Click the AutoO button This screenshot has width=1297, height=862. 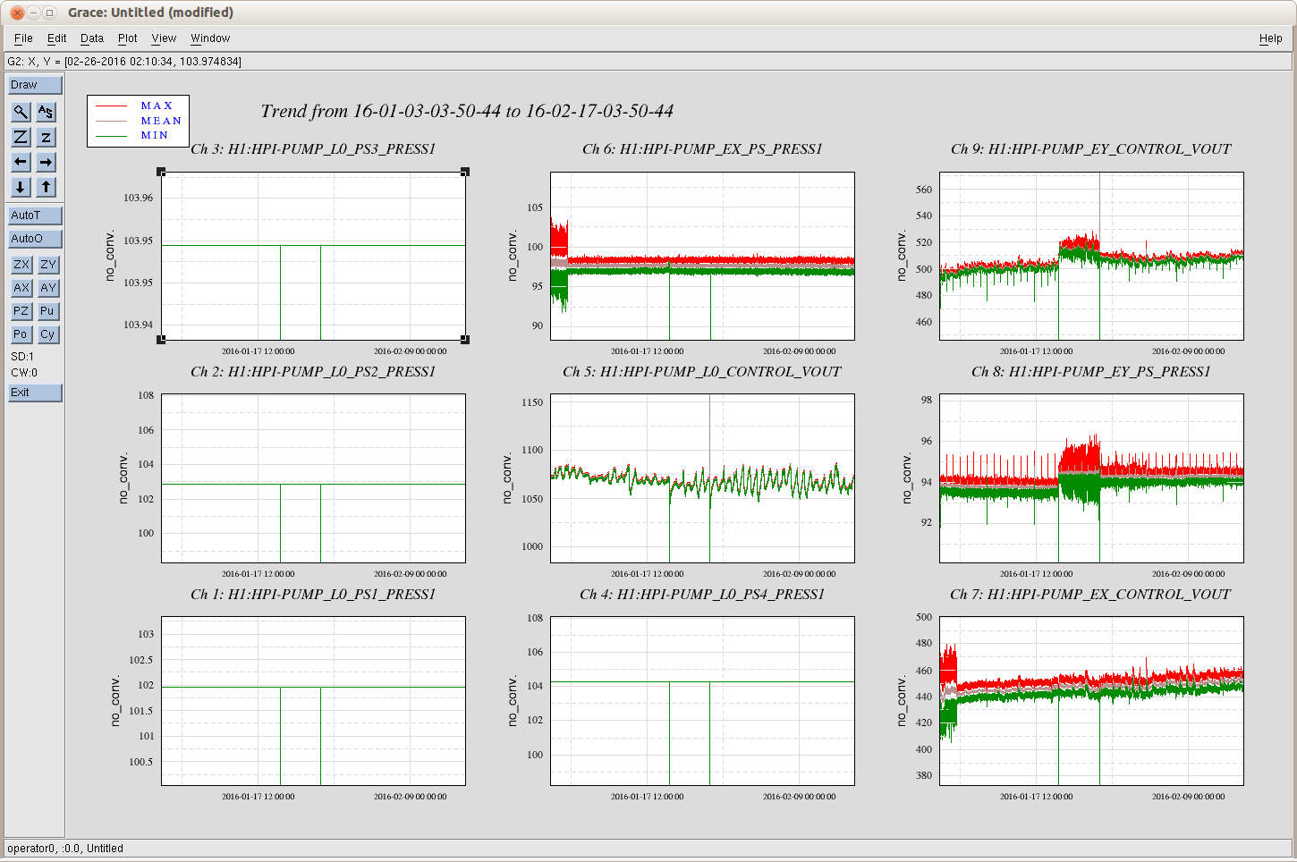pyautogui.click(x=35, y=239)
